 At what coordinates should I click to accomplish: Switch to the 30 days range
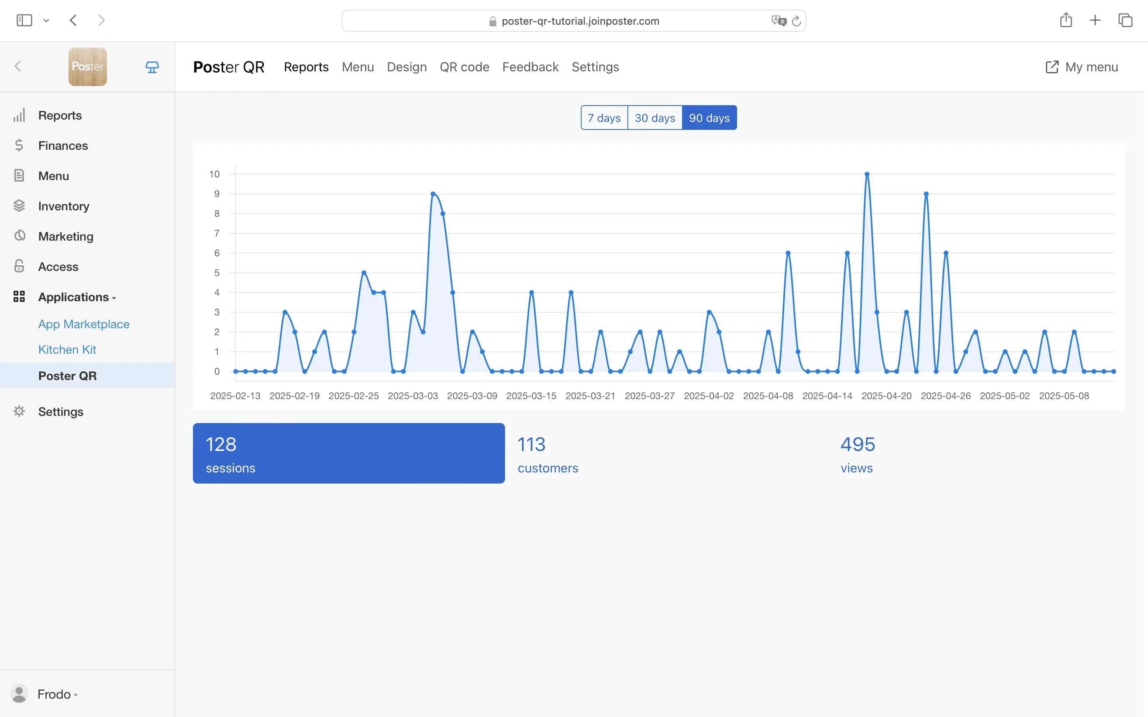655,118
